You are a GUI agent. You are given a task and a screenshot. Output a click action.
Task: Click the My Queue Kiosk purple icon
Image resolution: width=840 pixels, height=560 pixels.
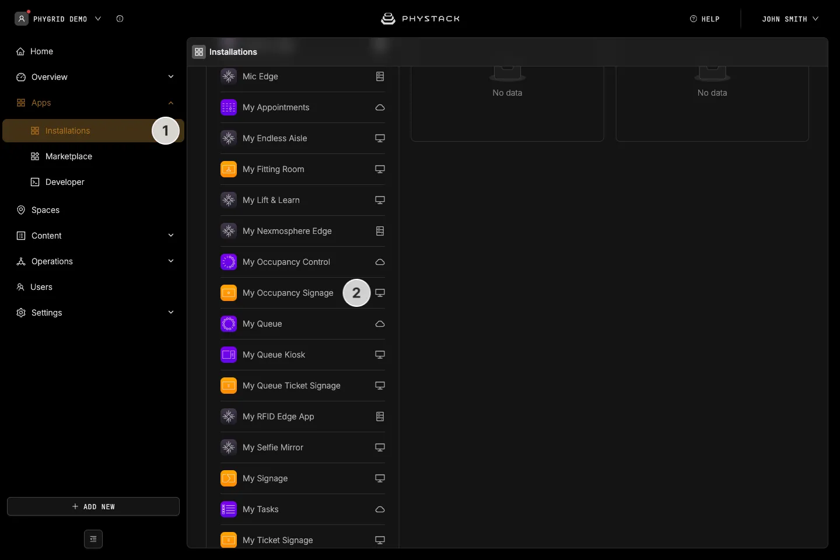point(229,355)
